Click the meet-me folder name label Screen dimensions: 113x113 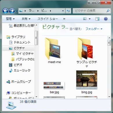[x=54, y=62]
